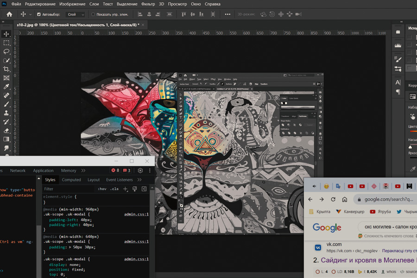This screenshot has width=417, height=278.
Task: Open DevTools settings gear
Action: (x=140, y=171)
